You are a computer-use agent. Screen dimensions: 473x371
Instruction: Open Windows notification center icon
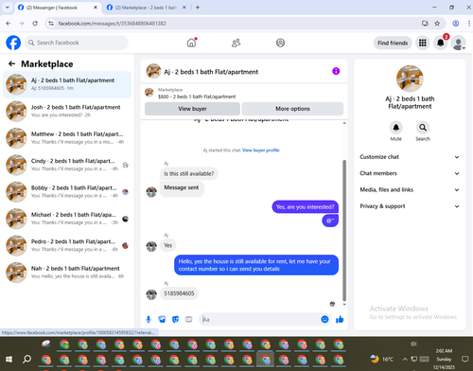pyautogui.click(x=464, y=359)
